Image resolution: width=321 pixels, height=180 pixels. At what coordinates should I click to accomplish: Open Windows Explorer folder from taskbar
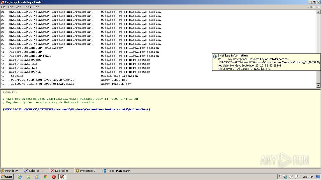[x=28, y=177]
